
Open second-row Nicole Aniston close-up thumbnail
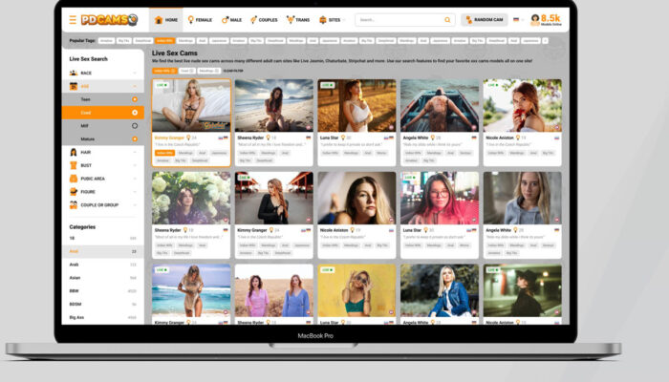point(356,198)
